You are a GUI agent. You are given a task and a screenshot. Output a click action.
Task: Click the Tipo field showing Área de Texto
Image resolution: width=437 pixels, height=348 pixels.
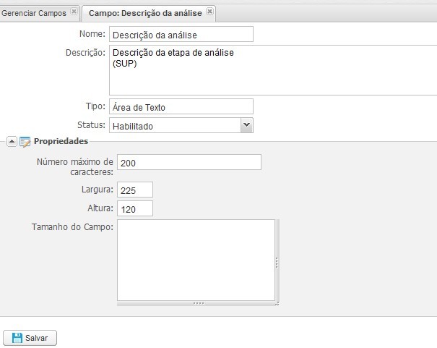click(x=181, y=106)
